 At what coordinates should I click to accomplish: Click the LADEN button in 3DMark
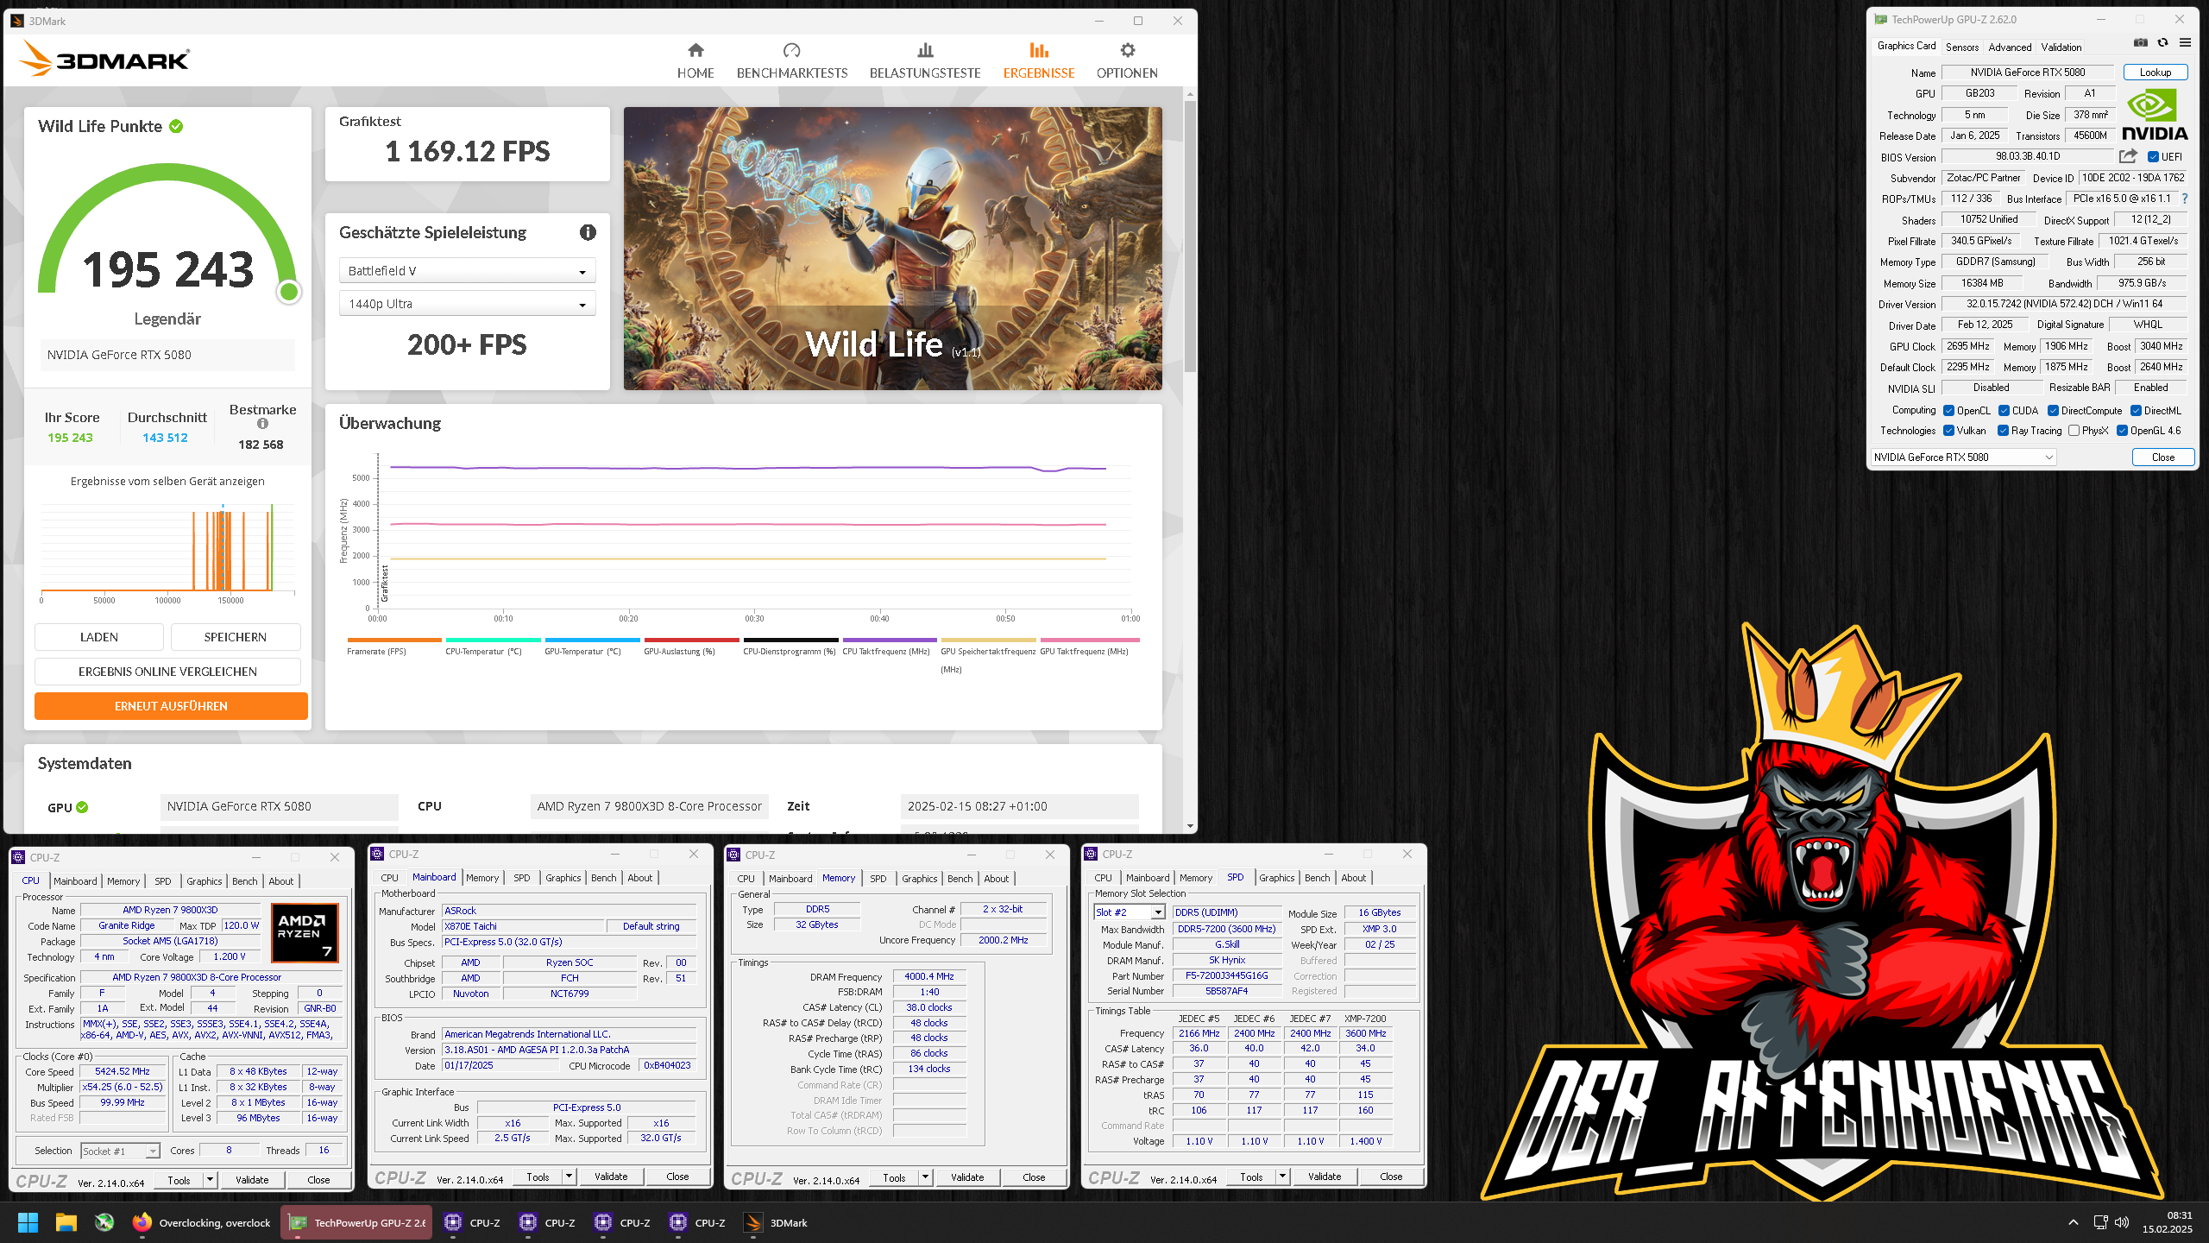point(99,637)
